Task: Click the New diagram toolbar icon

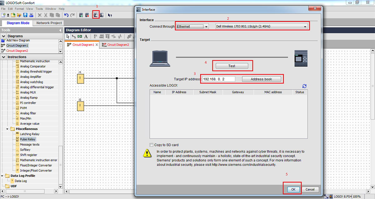Action: [x=3, y=15]
